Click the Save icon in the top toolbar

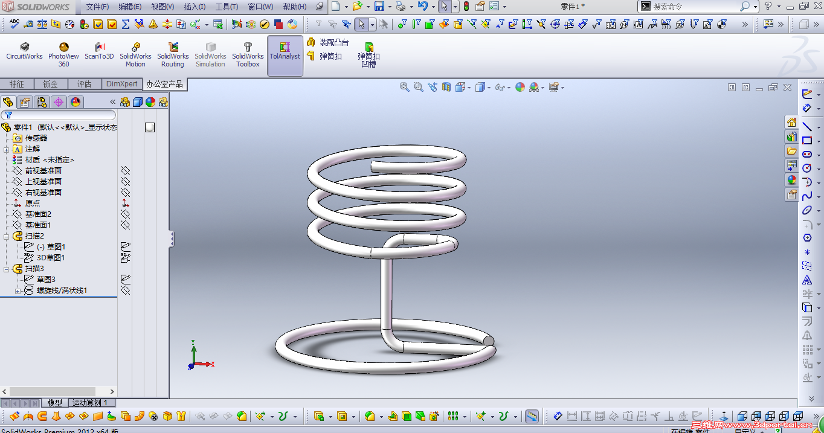click(379, 7)
